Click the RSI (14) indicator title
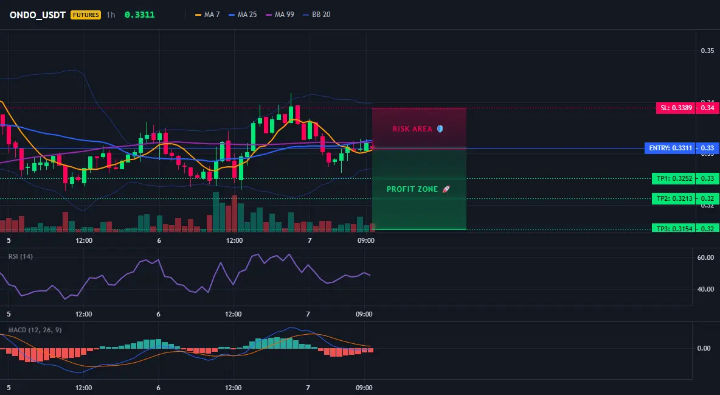Image resolution: width=720 pixels, height=395 pixels. 21,256
